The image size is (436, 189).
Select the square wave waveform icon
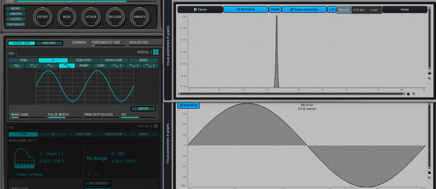click(33, 66)
